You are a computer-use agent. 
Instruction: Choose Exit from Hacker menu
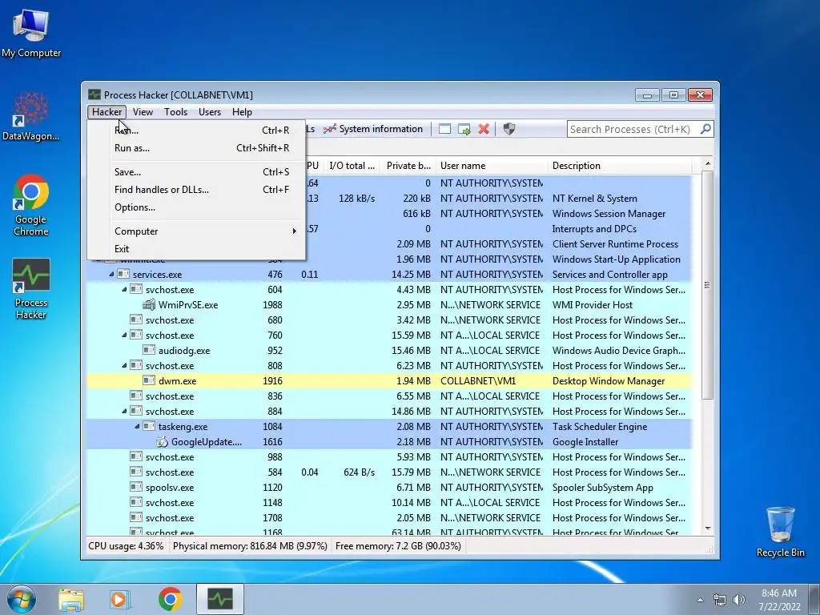coord(197,249)
